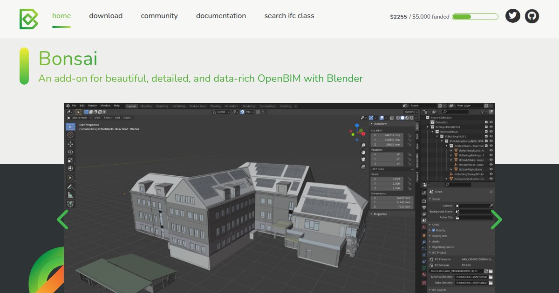
Task: Select the Scale tool in Blender toolbar
Action: click(x=70, y=160)
